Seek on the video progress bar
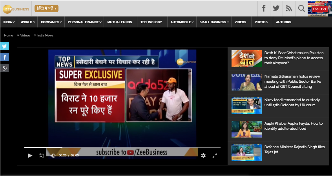 pos(122,147)
